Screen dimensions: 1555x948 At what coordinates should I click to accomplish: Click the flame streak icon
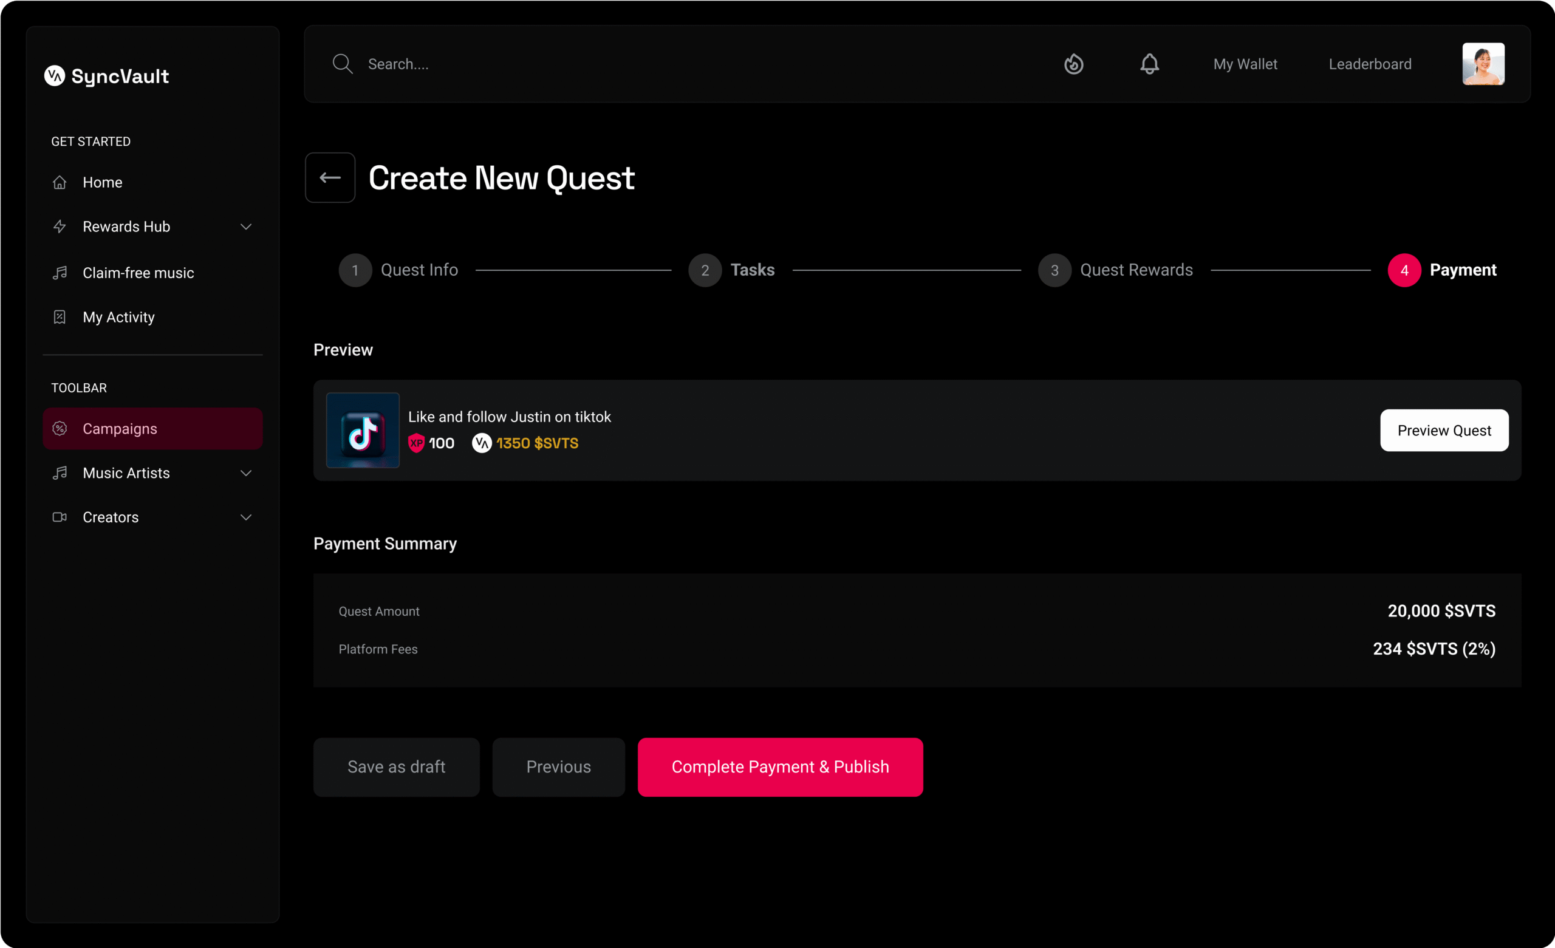[1073, 64]
